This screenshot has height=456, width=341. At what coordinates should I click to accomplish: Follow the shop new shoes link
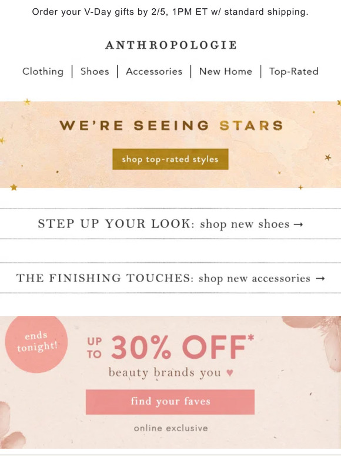pyautogui.click(x=245, y=224)
